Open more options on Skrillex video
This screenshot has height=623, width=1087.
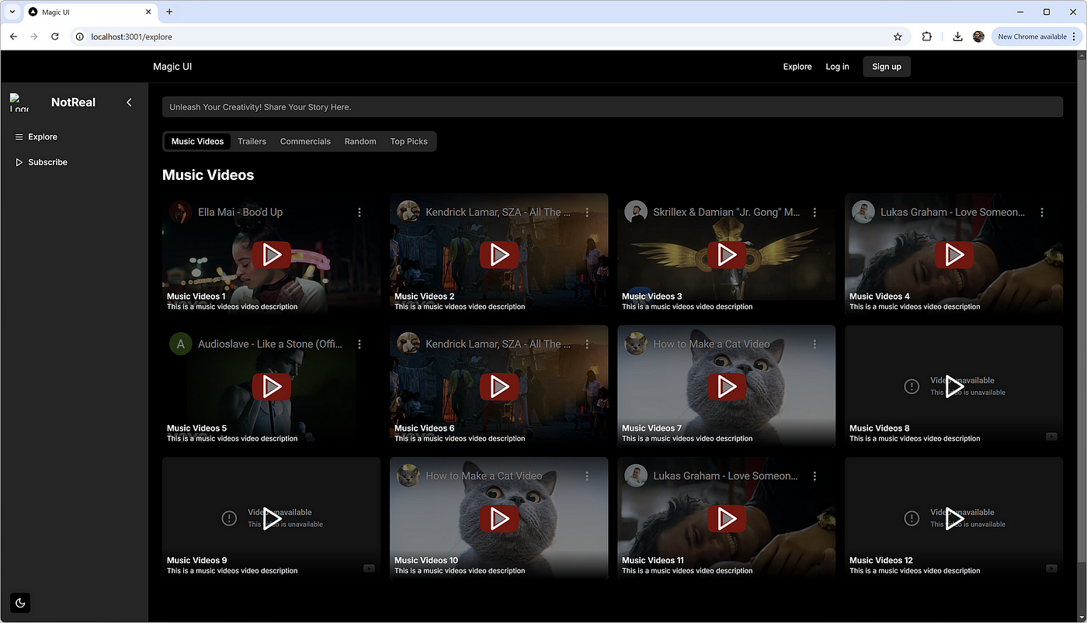[x=814, y=212]
